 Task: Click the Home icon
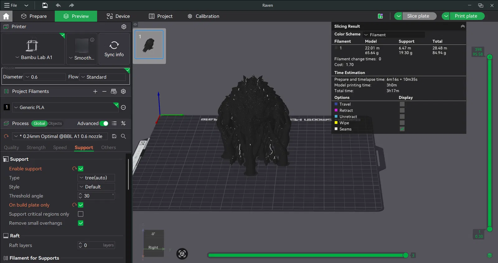coord(6,16)
